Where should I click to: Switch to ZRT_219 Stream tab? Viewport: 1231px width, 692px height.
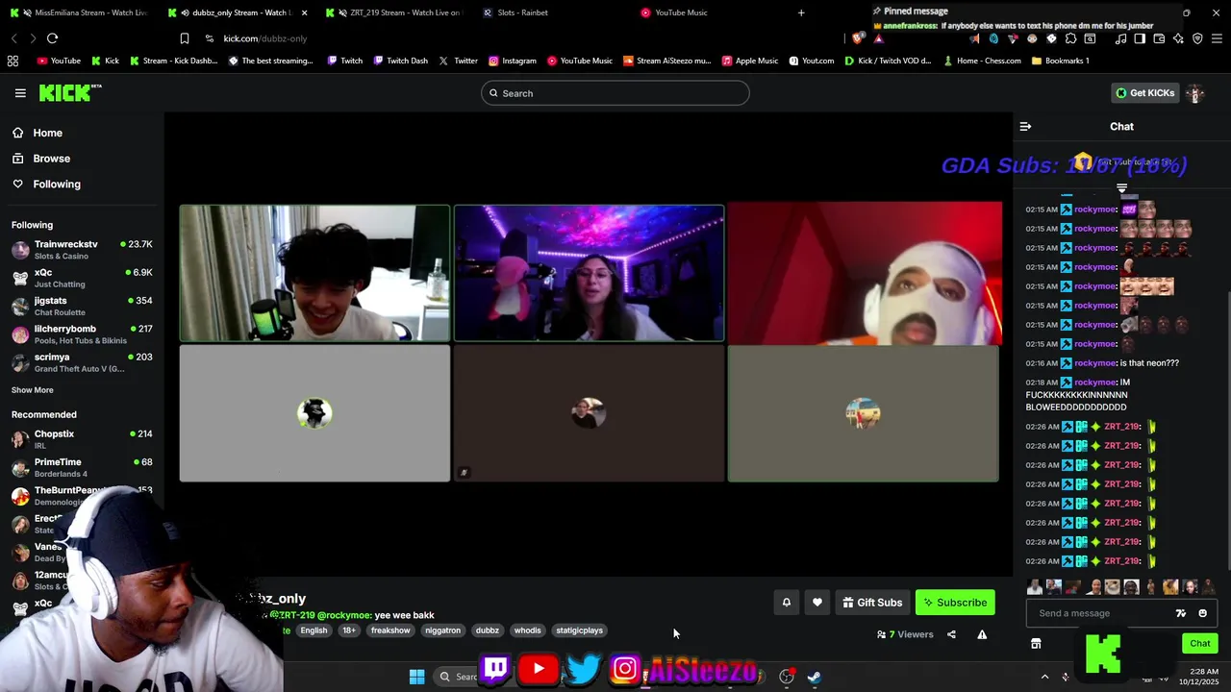click(395, 12)
